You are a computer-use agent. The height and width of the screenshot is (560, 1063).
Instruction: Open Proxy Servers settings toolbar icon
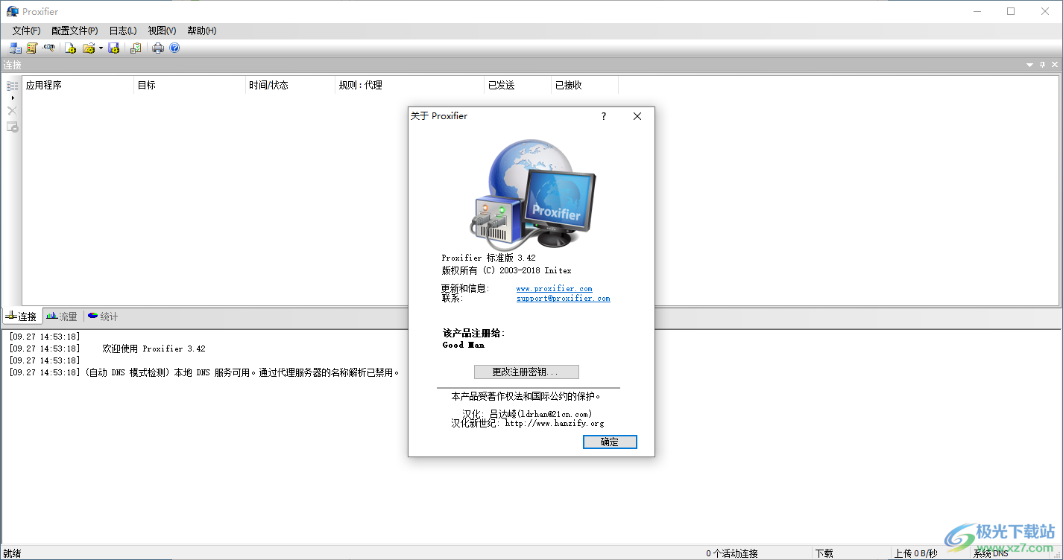pyautogui.click(x=15, y=48)
